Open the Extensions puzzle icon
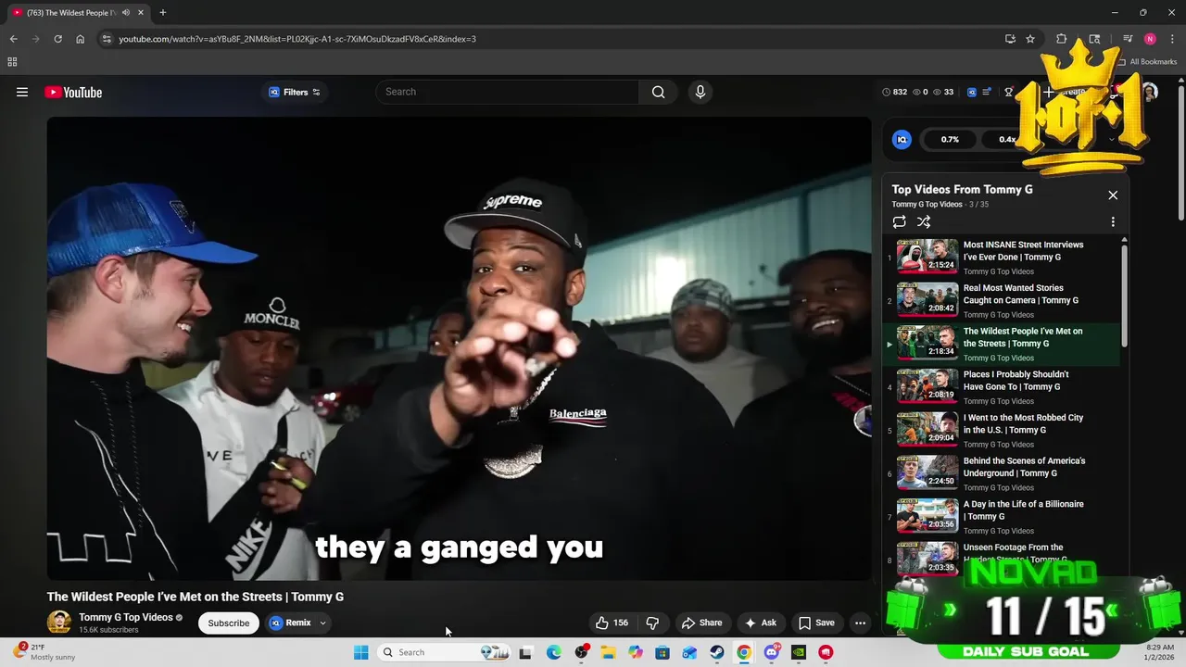1186x667 pixels. [x=1062, y=39]
